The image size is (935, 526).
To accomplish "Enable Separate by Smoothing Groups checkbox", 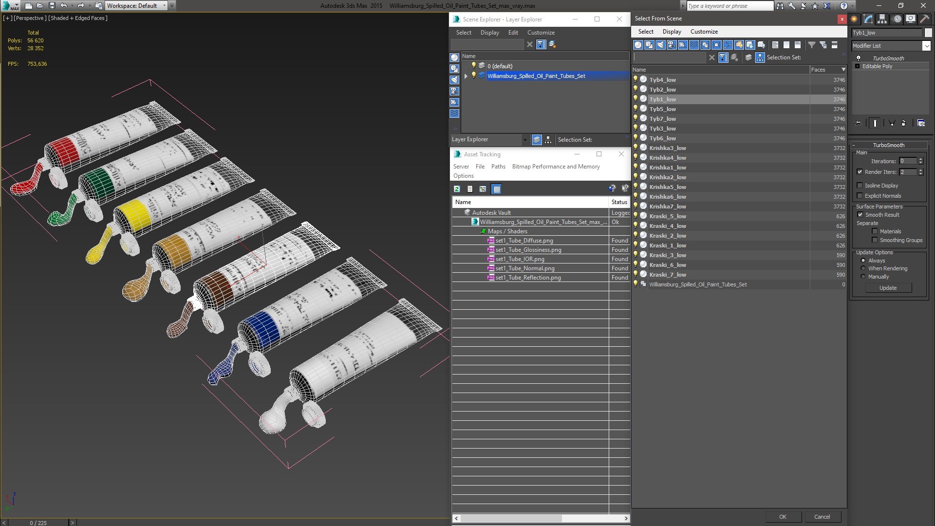I will (x=875, y=240).
